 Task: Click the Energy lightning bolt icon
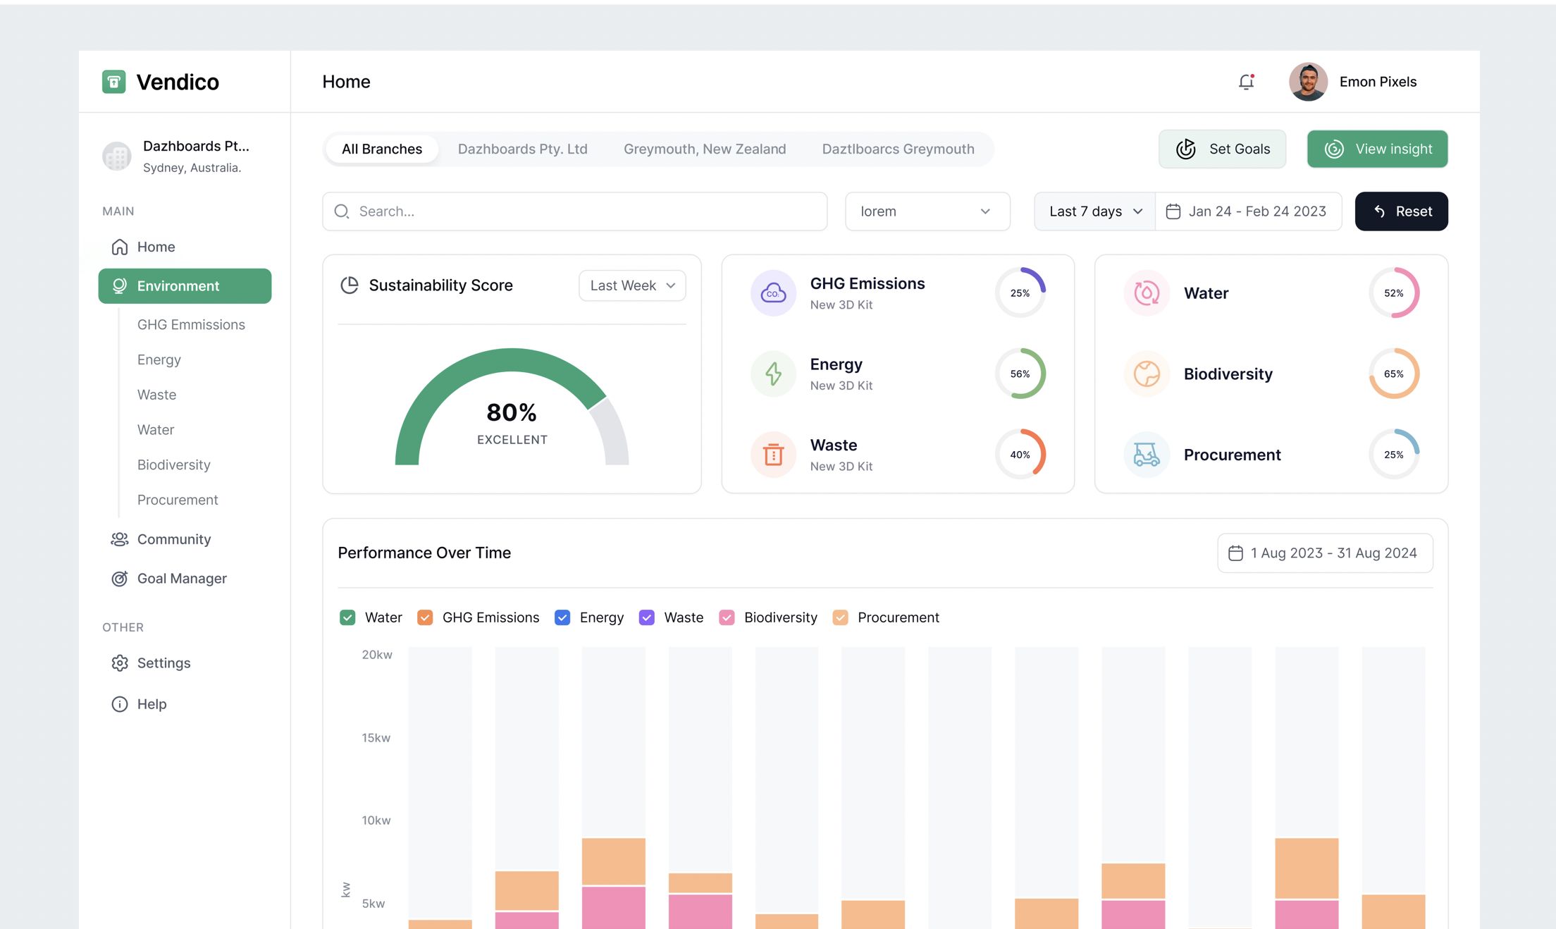click(x=773, y=374)
